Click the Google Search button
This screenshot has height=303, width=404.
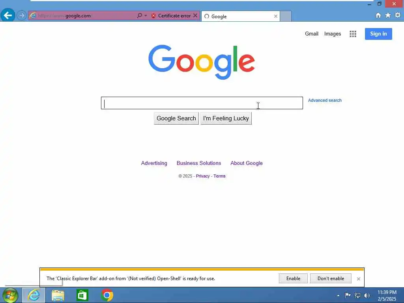[x=176, y=118]
